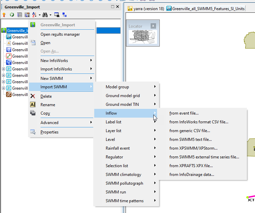The image size is (255, 213).
Task: Open the SWMM time patterns submenu
Action: point(126,201)
